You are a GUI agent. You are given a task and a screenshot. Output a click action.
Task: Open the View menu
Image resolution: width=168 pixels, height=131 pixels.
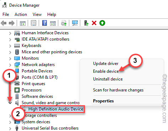click(37, 14)
